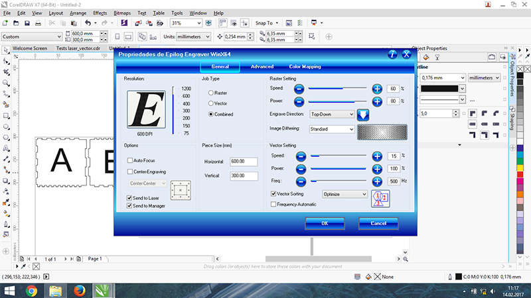The height and width of the screenshot is (298, 531).
Task: Toggle the Send to Manager checkbox
Action: 129,205
